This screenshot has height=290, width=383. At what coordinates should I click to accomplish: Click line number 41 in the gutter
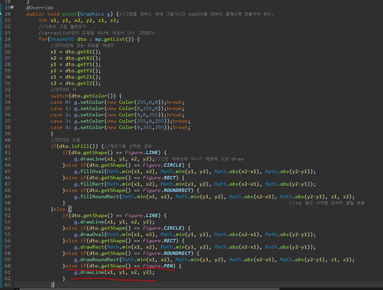[8, 146]
